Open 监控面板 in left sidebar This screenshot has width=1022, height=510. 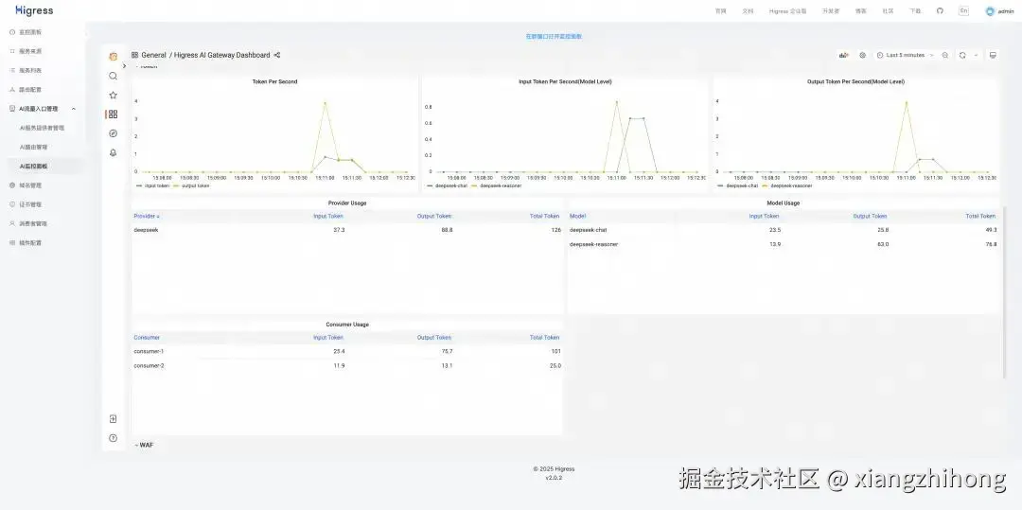pyautogui.click(x=30, y=32)
